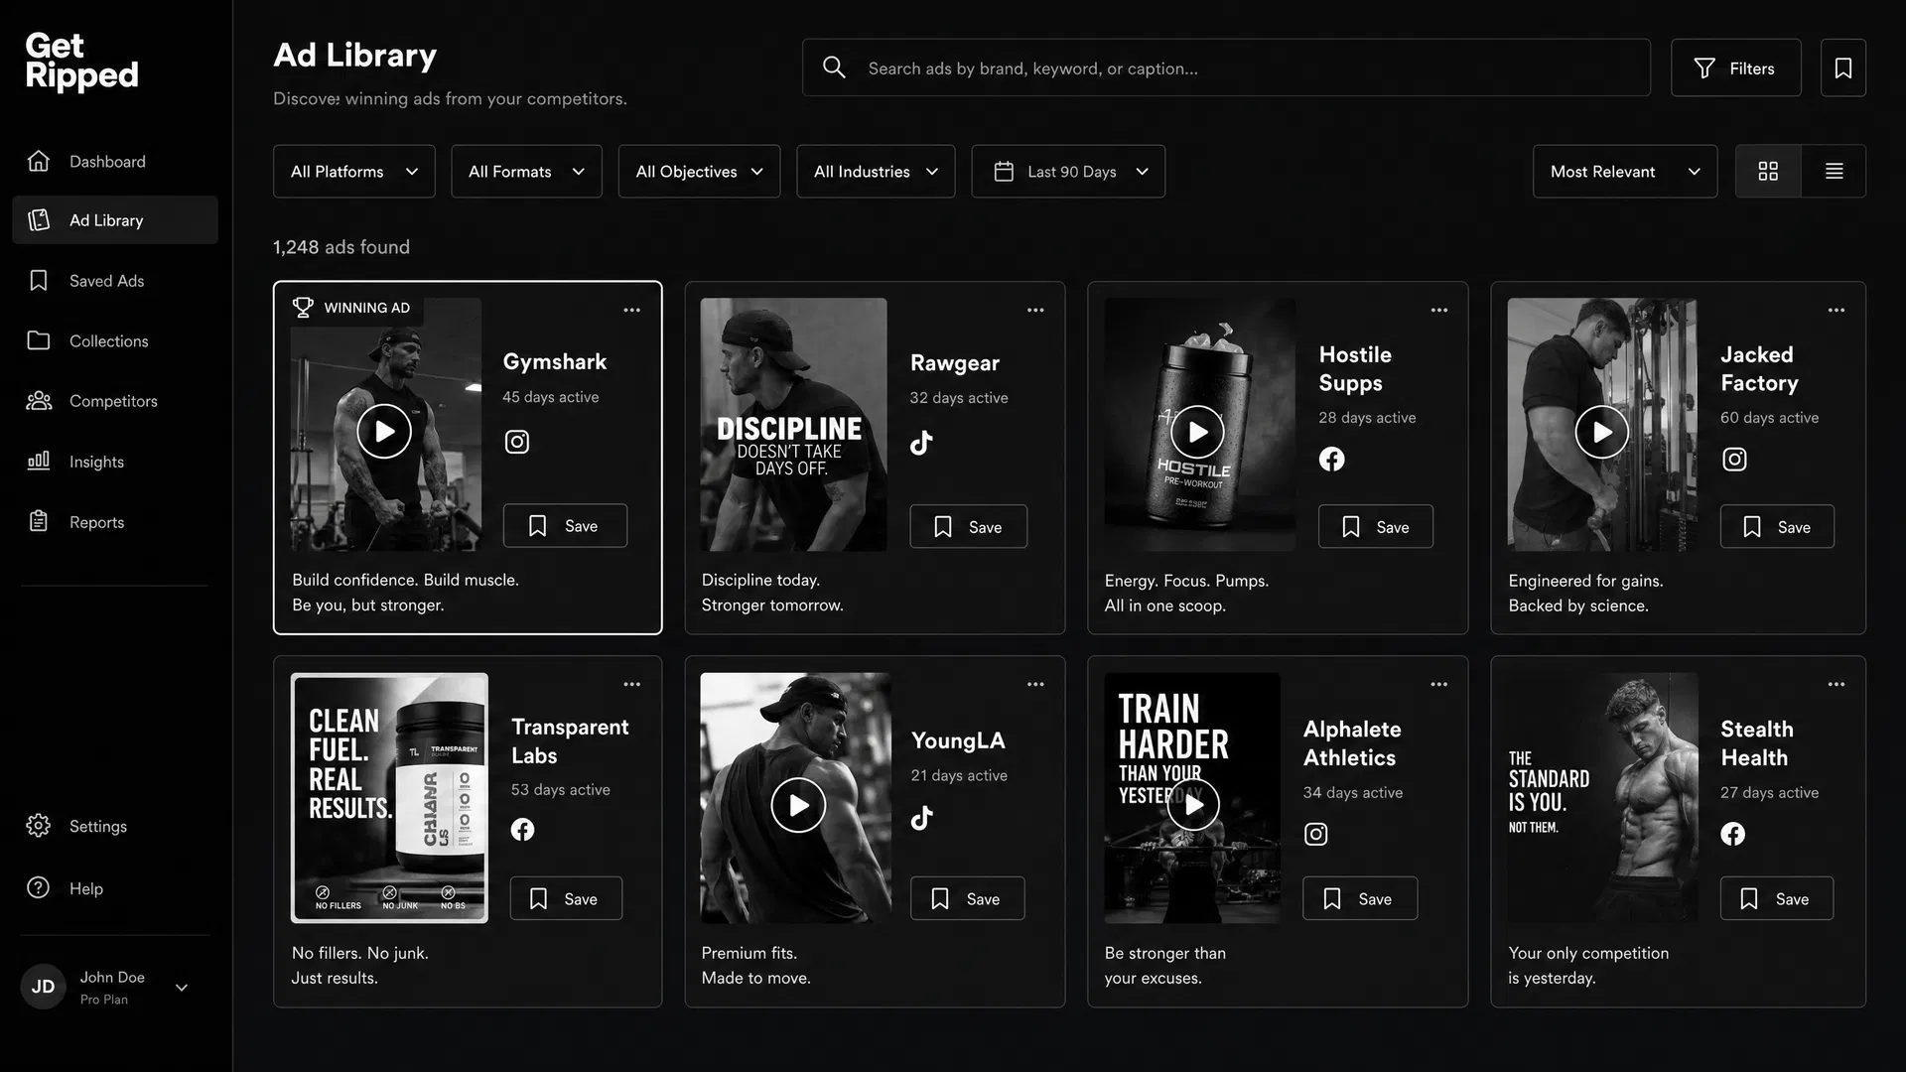Save the Transparent Labs ad
This screenshot has width=1906, height=1072.
click(x=566, y=898)
